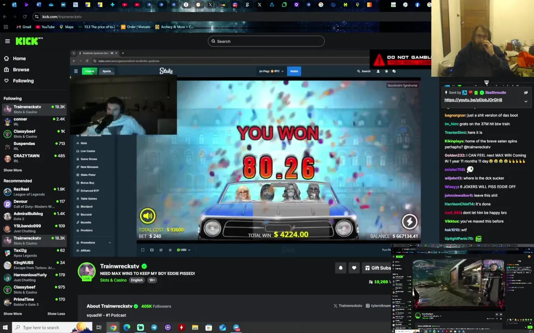
Task: Click the picture-in-picture video thumbnail
Action: [462, 289]
